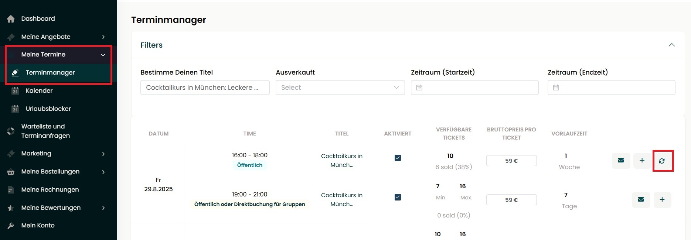Open the calendar icon in Startzeit field

(x=419, y=88)
